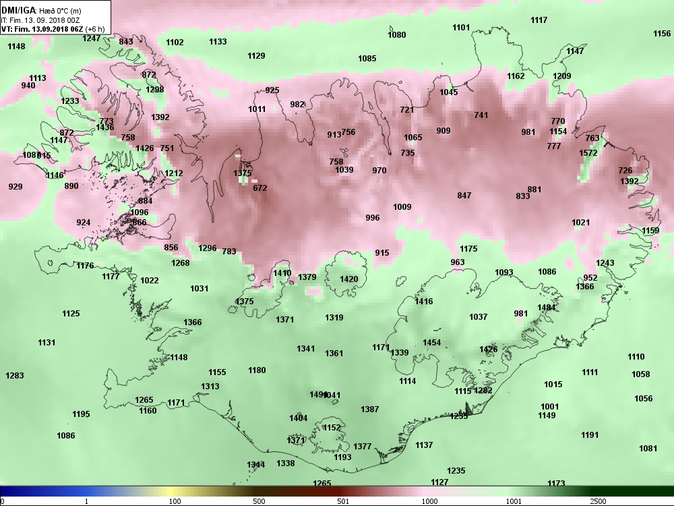
Task: Click the legend label 100
Action: 175,501
